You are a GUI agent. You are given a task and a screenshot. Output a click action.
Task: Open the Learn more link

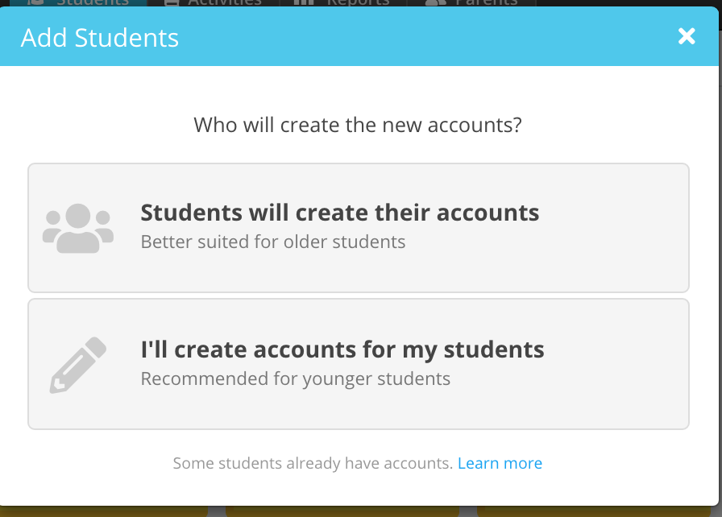coord(500,463)
